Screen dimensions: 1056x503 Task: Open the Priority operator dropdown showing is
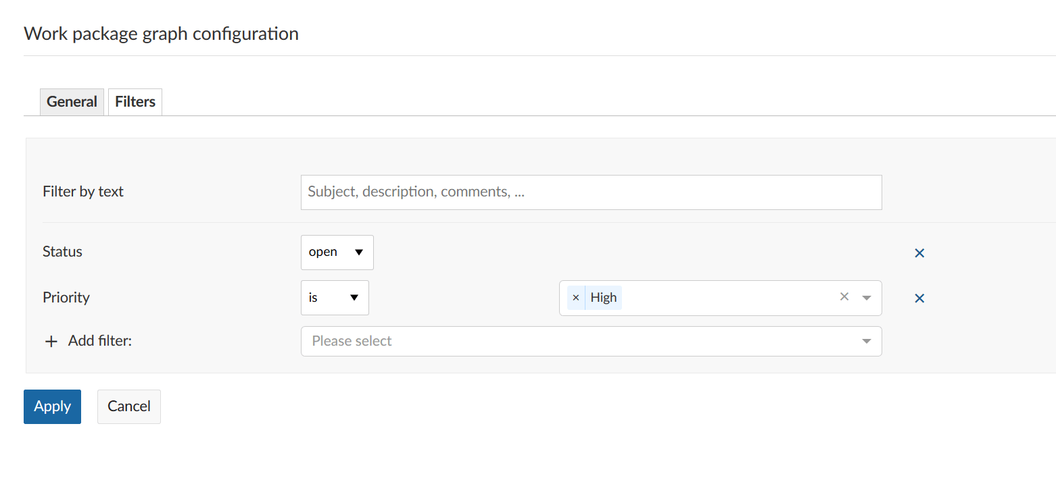click(x=335, y=298)
